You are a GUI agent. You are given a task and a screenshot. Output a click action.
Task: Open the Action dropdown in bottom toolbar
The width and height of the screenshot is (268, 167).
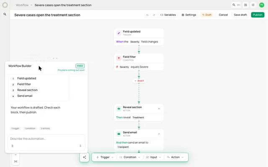click(x=175, y=157)
